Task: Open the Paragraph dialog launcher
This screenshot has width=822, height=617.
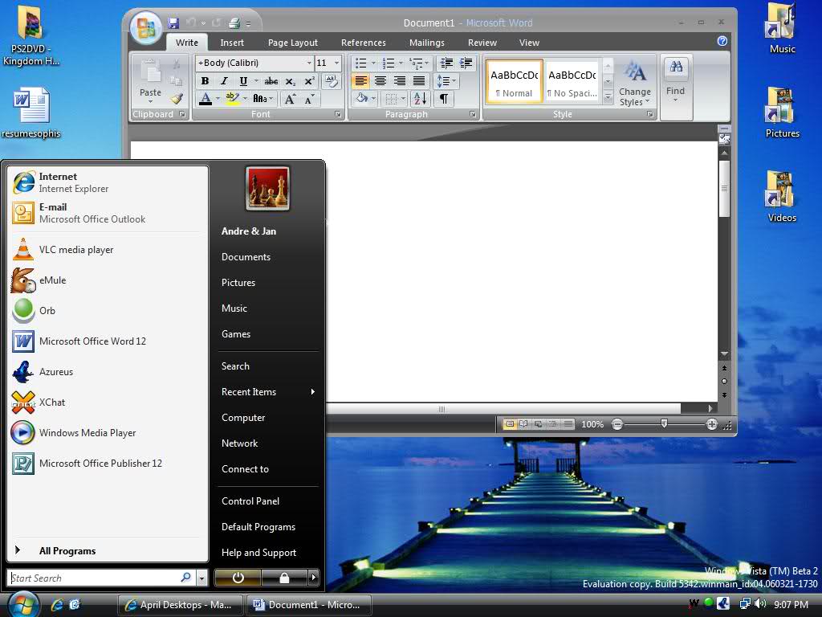Action: pyautogui.click(x=473, y=114)
